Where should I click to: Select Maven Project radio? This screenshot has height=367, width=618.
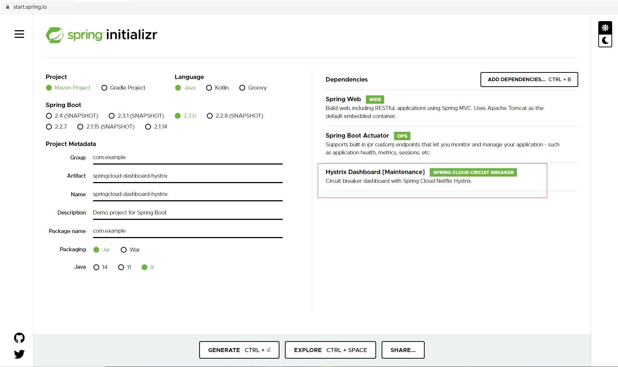click(68, 88)
